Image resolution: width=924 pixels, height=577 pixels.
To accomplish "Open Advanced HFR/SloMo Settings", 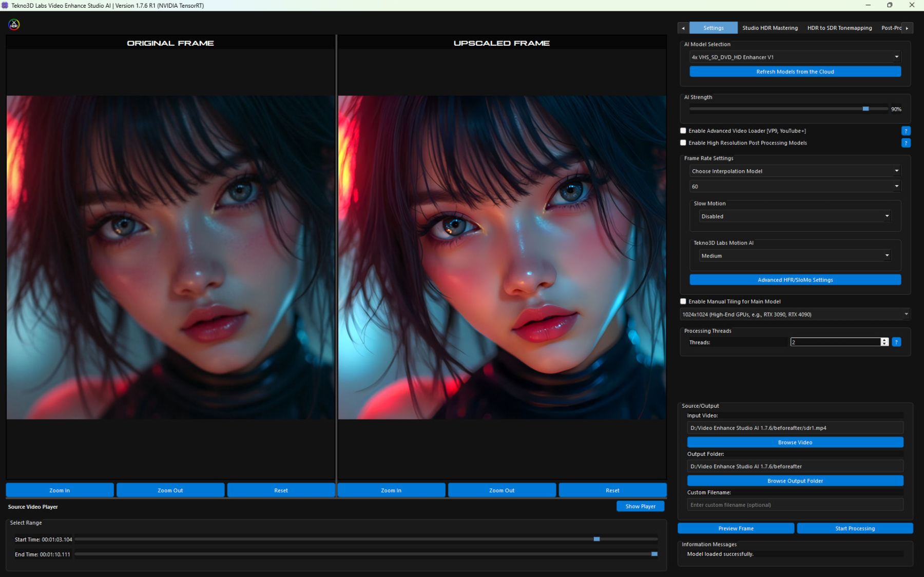I will click(795, 280).
